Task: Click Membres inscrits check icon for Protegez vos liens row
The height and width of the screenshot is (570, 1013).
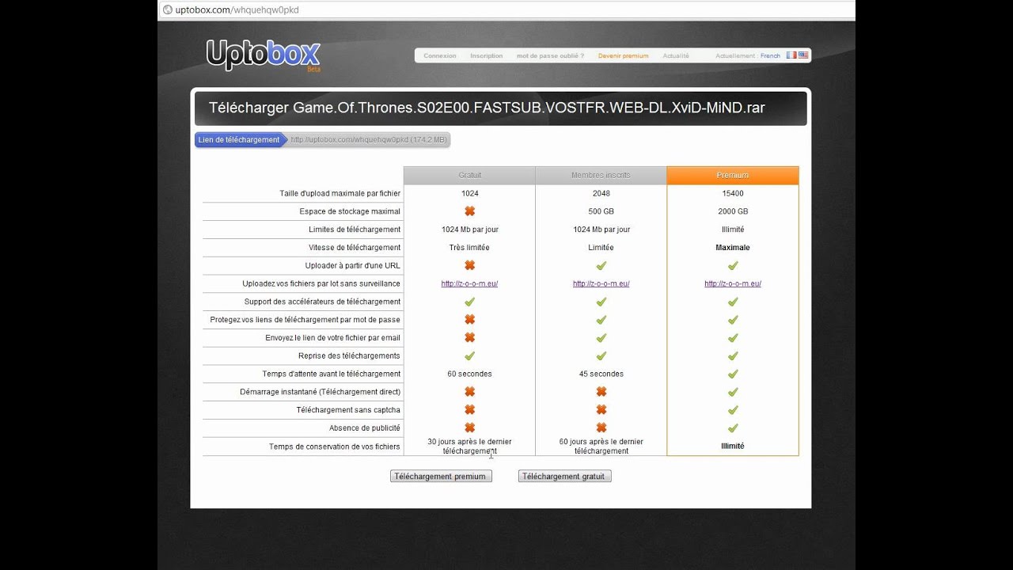Action: click(x=601, y=319)
